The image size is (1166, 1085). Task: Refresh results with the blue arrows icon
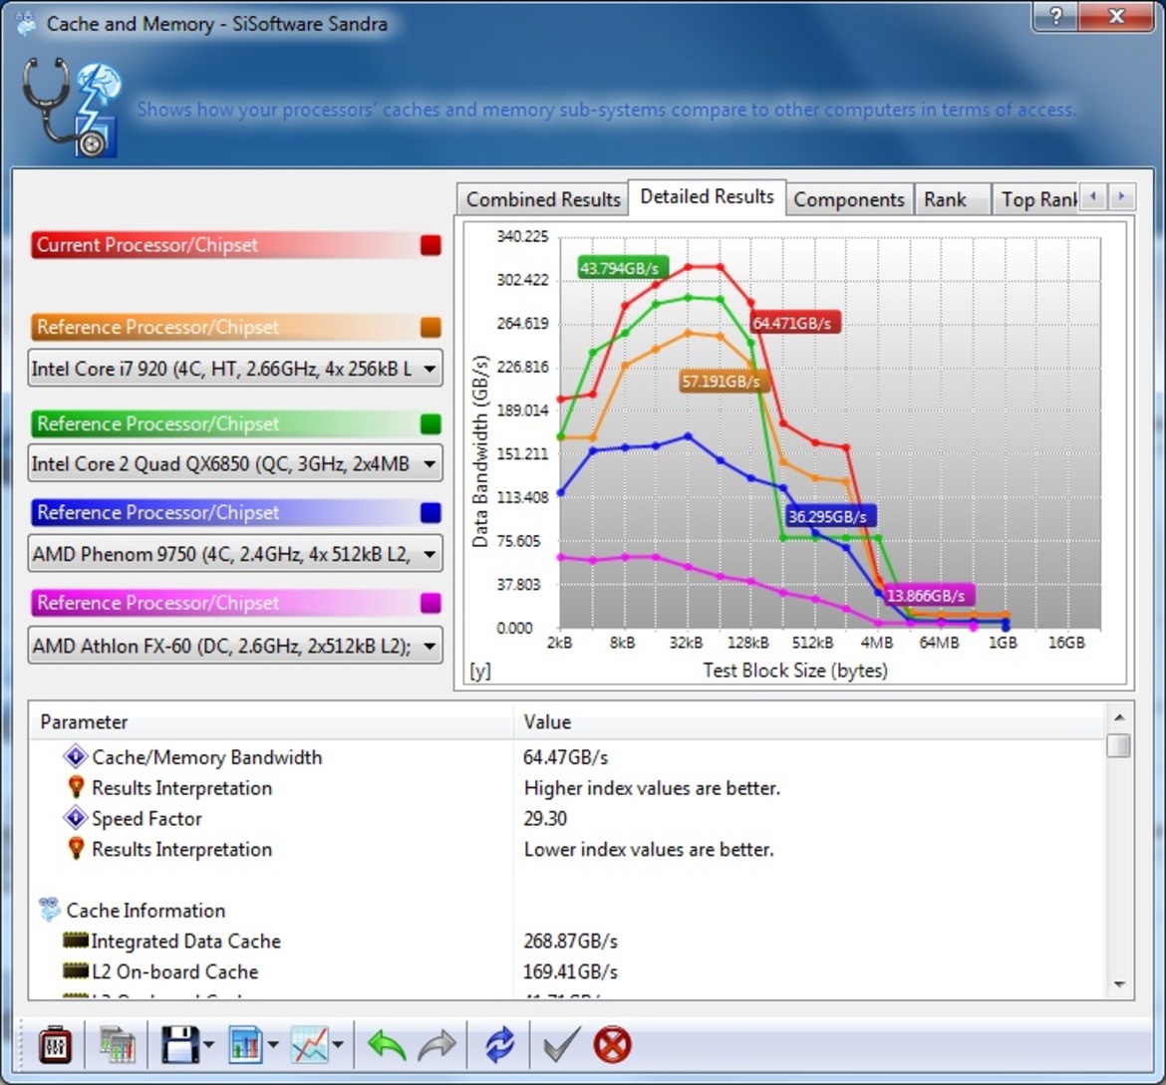(499, 1045)
